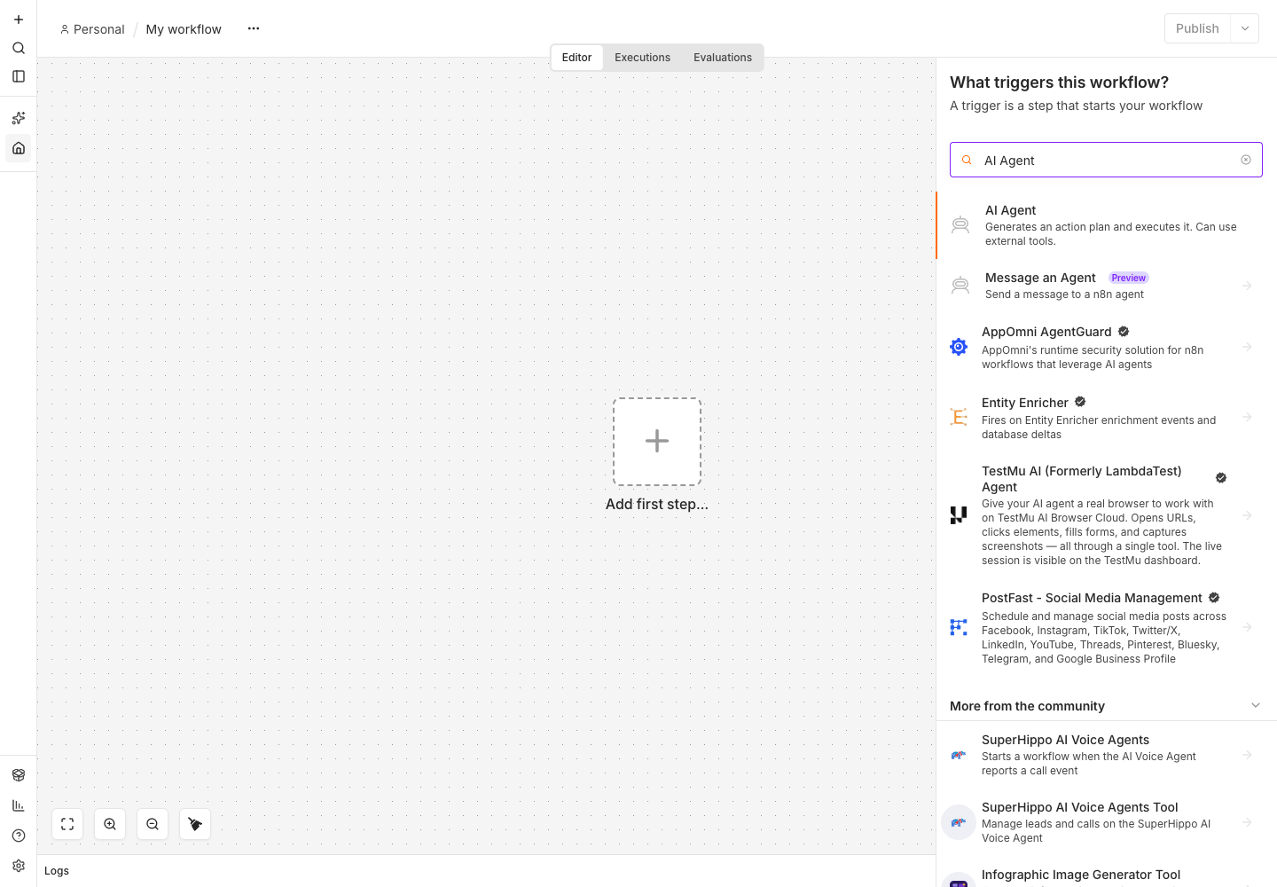This screenshot has width=1277, height=887.
Task: Choose the Message an Agent node
Action: coord(1106,286)
